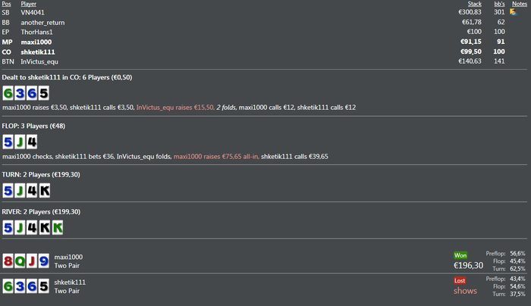Sort by the Pos column header
Viewport: 531px width, 306px height.
click(x=7, y=4)
